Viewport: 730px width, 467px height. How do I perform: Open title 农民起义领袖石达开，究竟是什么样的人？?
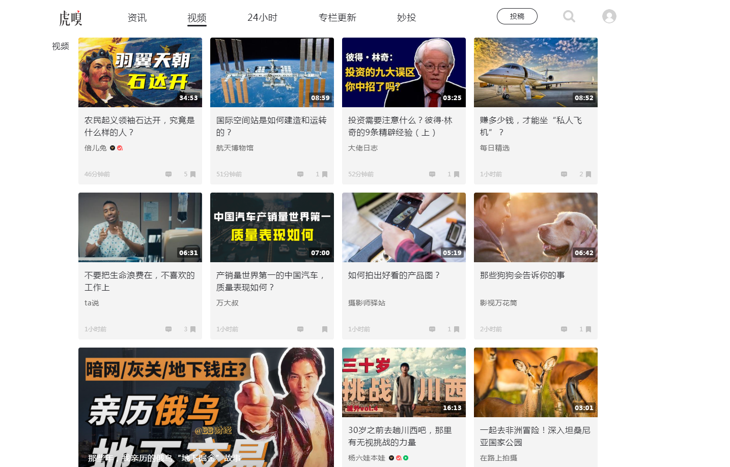coord(139,127)
